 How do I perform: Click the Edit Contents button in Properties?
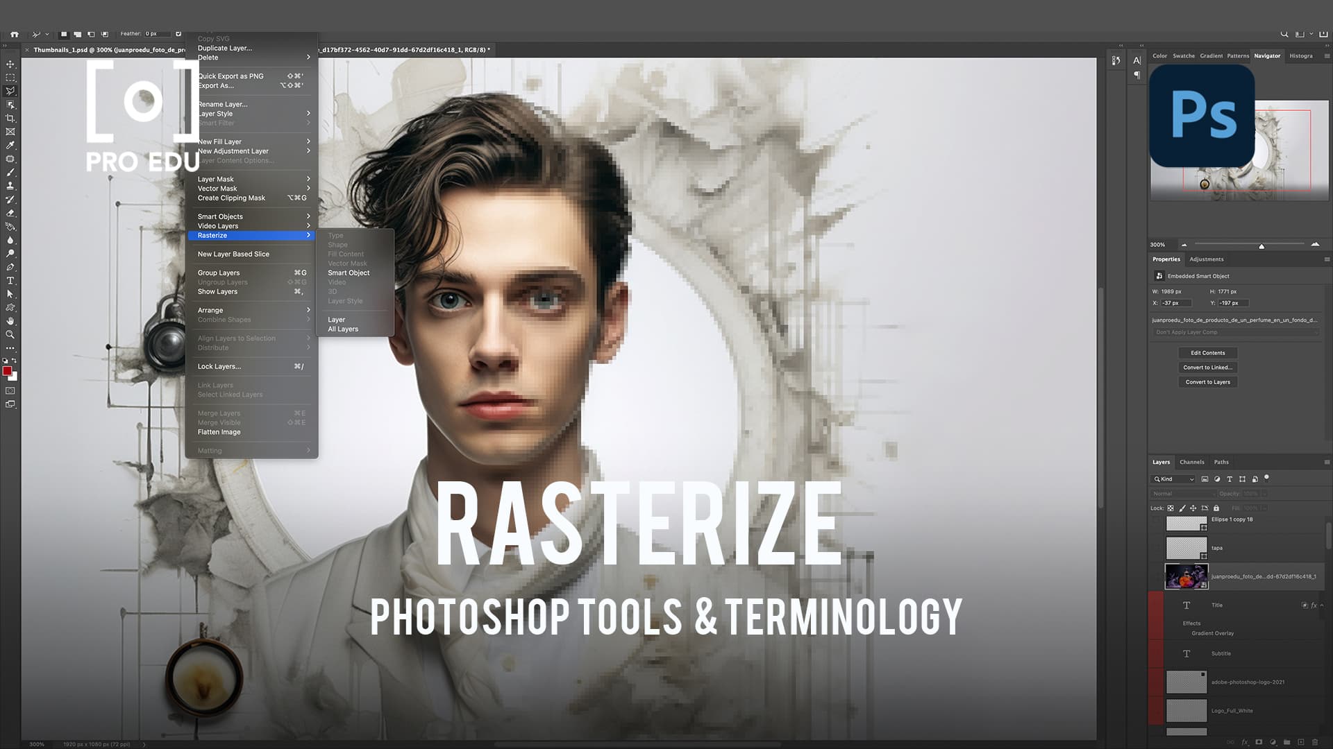[x=1207, y=353]
